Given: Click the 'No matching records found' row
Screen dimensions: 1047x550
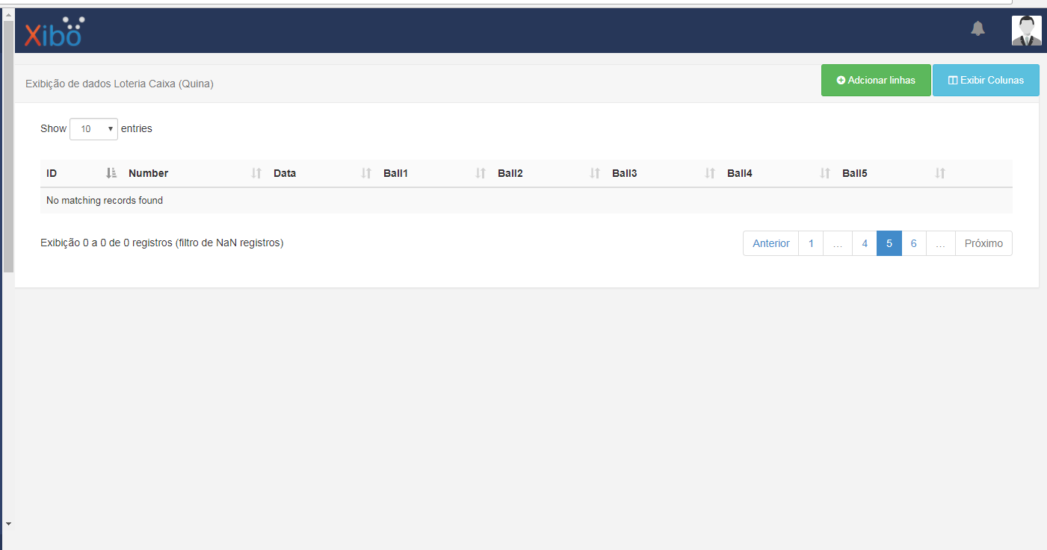Looking at the screenshot, I should [526, 201].
